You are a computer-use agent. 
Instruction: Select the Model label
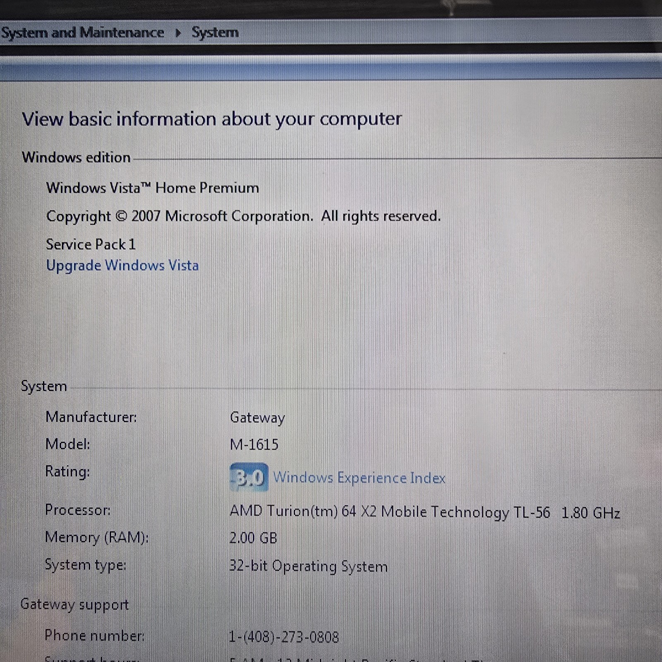68,444
